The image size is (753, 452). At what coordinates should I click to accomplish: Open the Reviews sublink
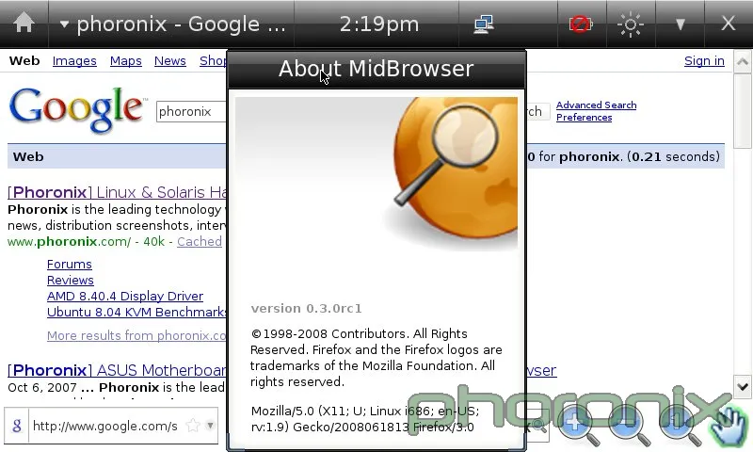[x=70, y=280]
